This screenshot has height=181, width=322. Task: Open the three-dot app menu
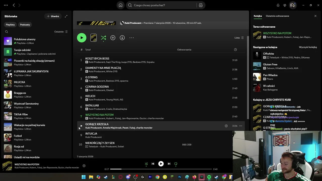point(6,5)
